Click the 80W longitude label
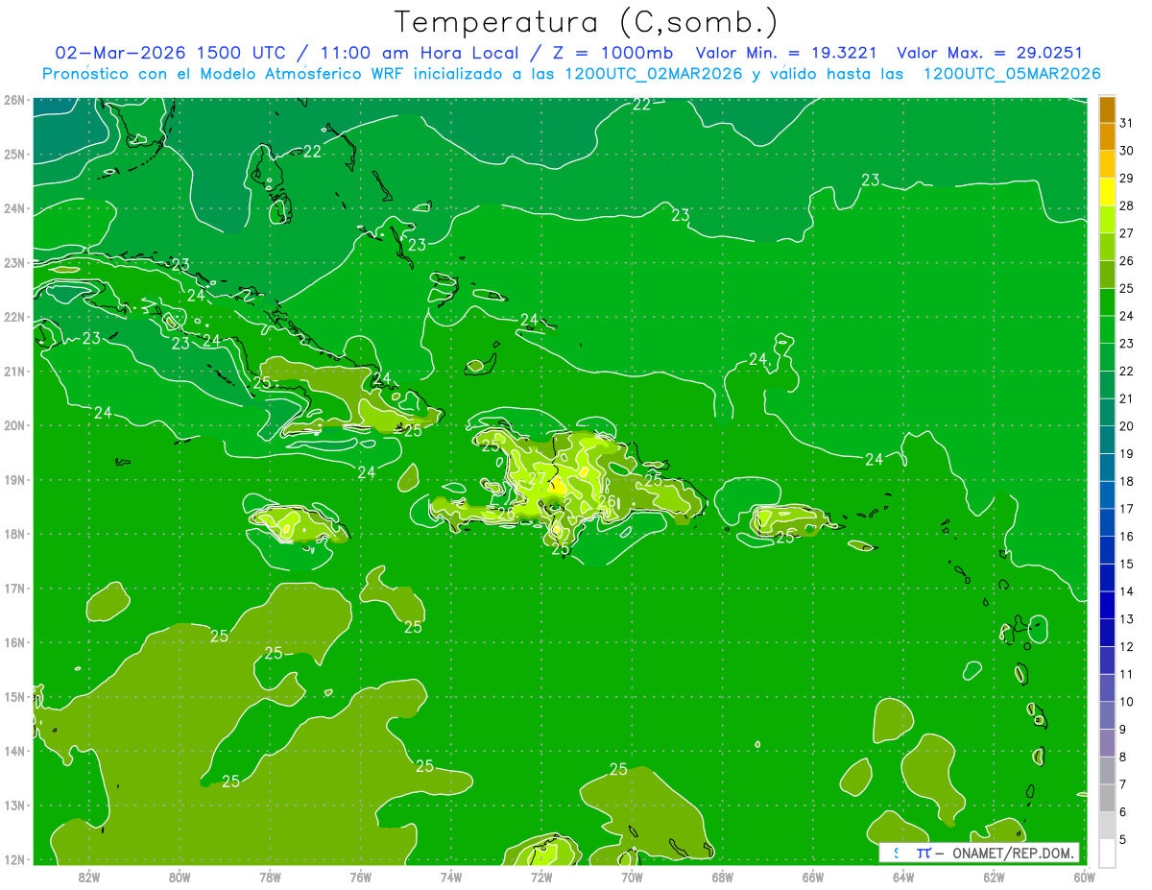 point(180,877)
